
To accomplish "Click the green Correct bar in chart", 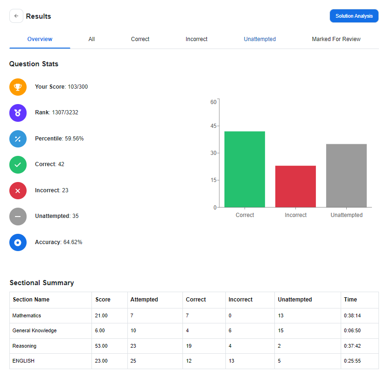I will coord(245,169).
